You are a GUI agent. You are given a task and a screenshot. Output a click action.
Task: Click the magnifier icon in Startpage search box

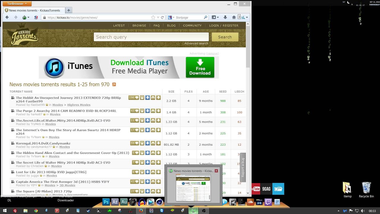[205, 18]
